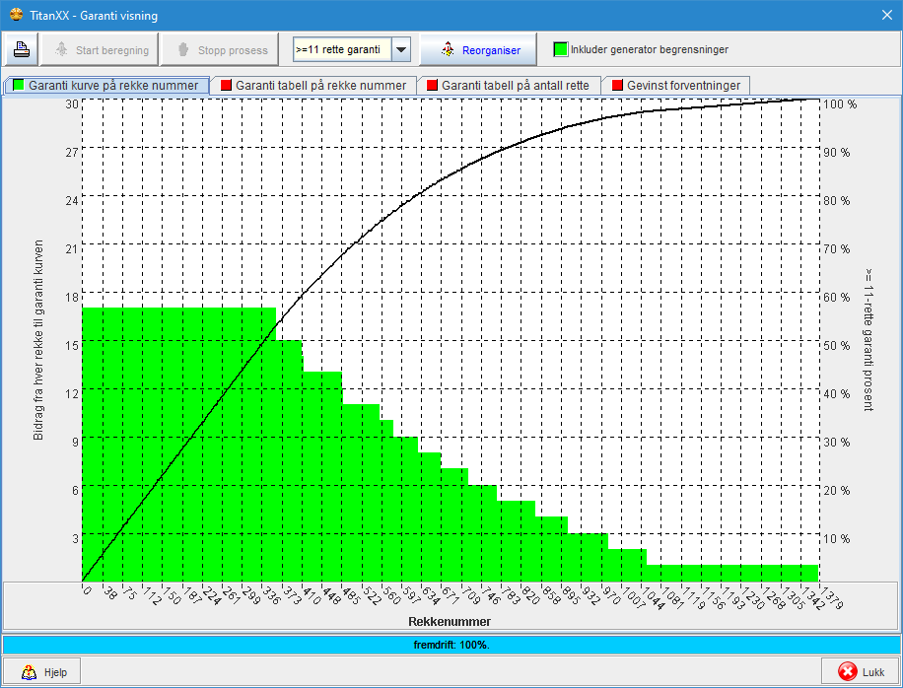
Task: Switch to Garanti kurve på rekke nummer tab
Action: [x=106, y=85]
